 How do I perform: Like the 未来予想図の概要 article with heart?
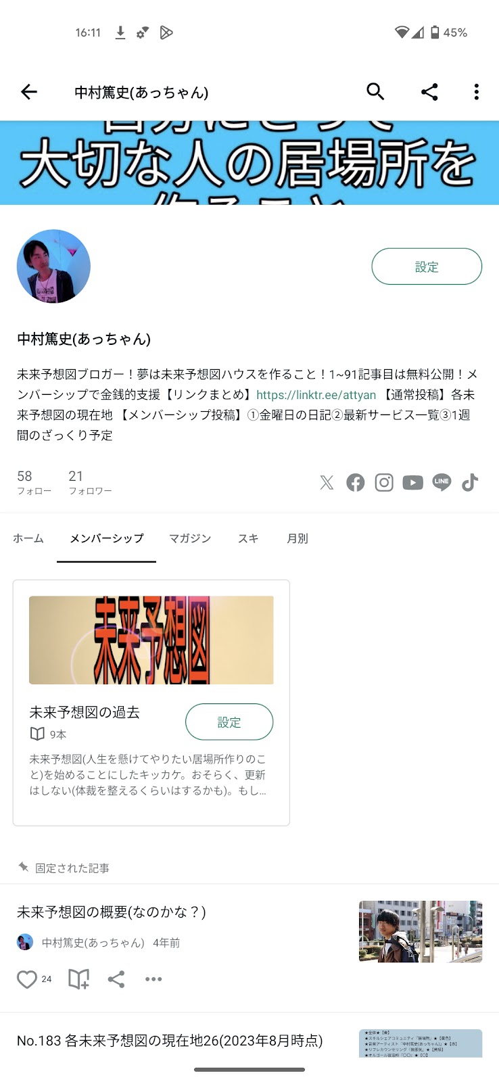coord(27,979)
